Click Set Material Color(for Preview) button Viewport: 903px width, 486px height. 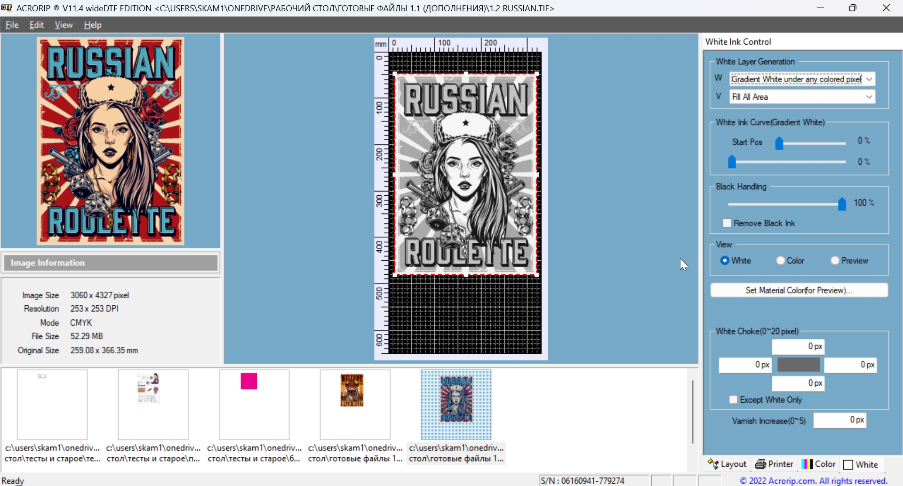tap(799, 290)
